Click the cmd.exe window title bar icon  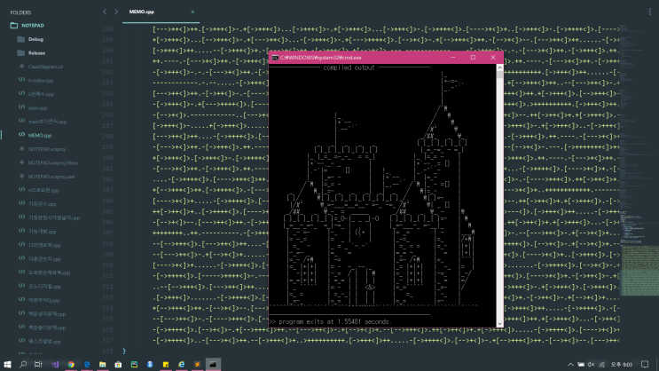pos(275,58)
